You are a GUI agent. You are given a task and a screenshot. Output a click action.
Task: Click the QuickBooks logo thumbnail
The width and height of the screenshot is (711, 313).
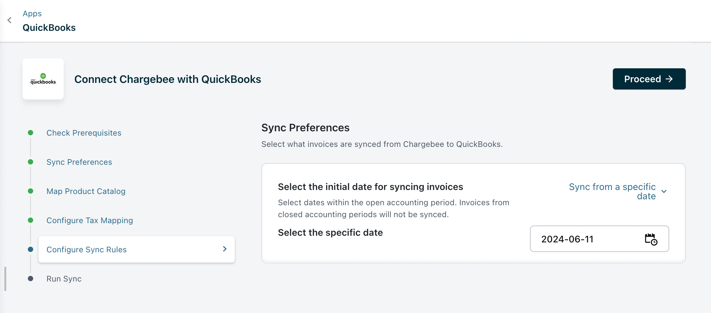tap(43, 79)
